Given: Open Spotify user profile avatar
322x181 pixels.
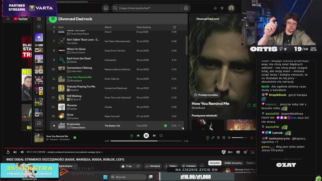Looking at the screenshot, I should click(231, 8).
